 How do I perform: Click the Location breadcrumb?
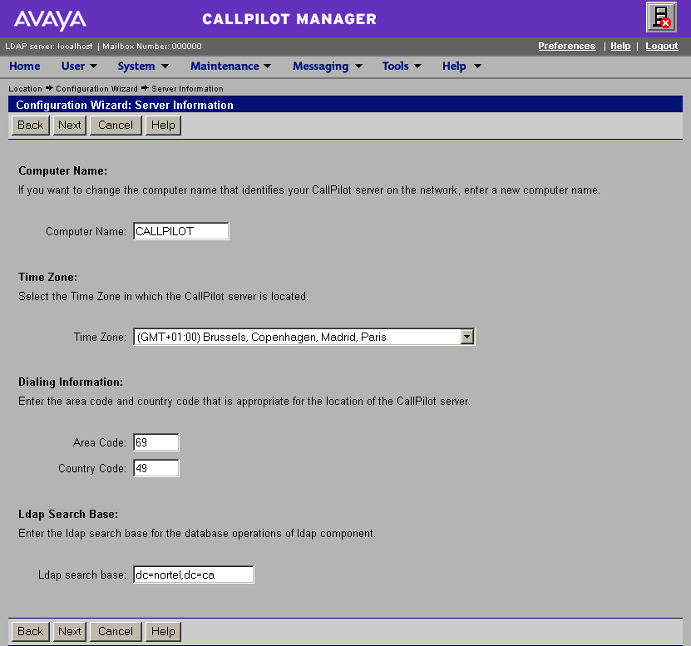click(25, 89)
